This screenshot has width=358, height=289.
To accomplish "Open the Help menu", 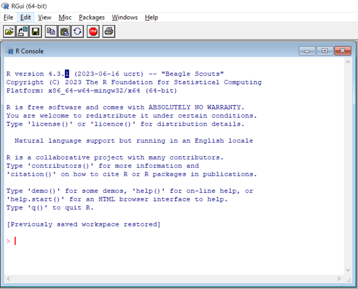I will click(151, 17).
